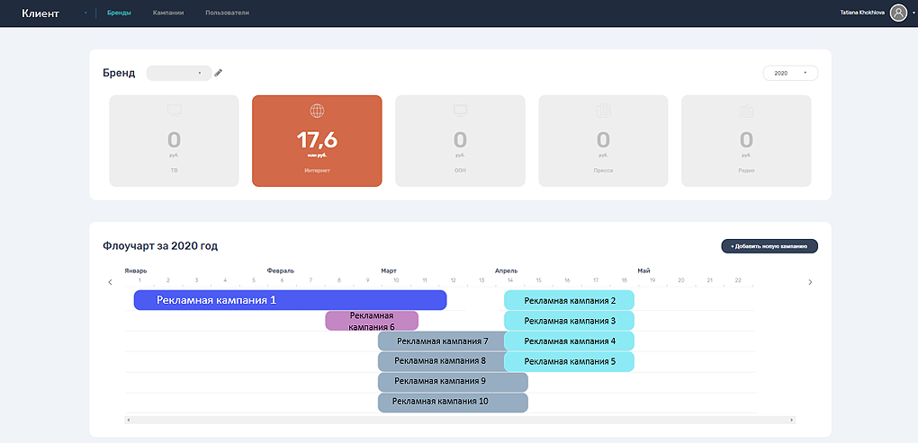Image resolution: width=918 pixels, height=443 pixels.
Task: Click the ТВ media card
Action: click(x=174, y=141)
